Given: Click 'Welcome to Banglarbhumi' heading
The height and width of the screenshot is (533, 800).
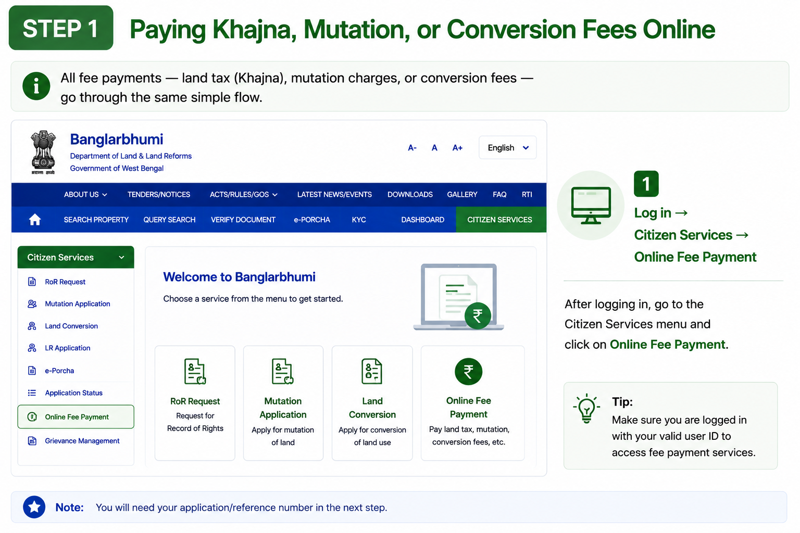Looking at the screenshot, I should click(x=240, y=277).
